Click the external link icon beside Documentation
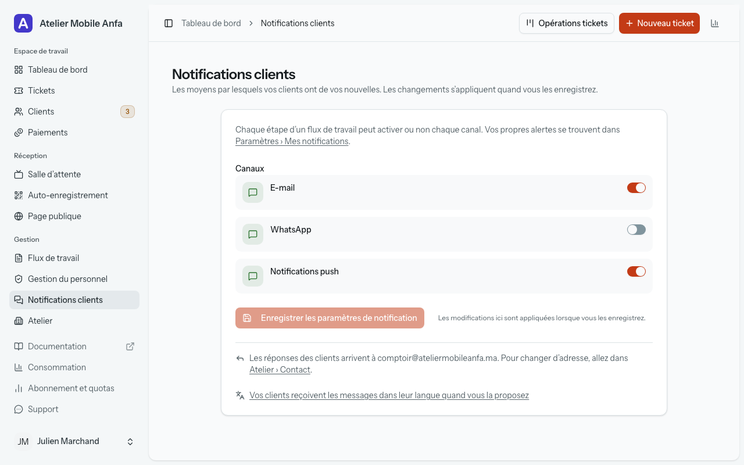744x465 pixels. pyautogui.click(x=130, y=346)
